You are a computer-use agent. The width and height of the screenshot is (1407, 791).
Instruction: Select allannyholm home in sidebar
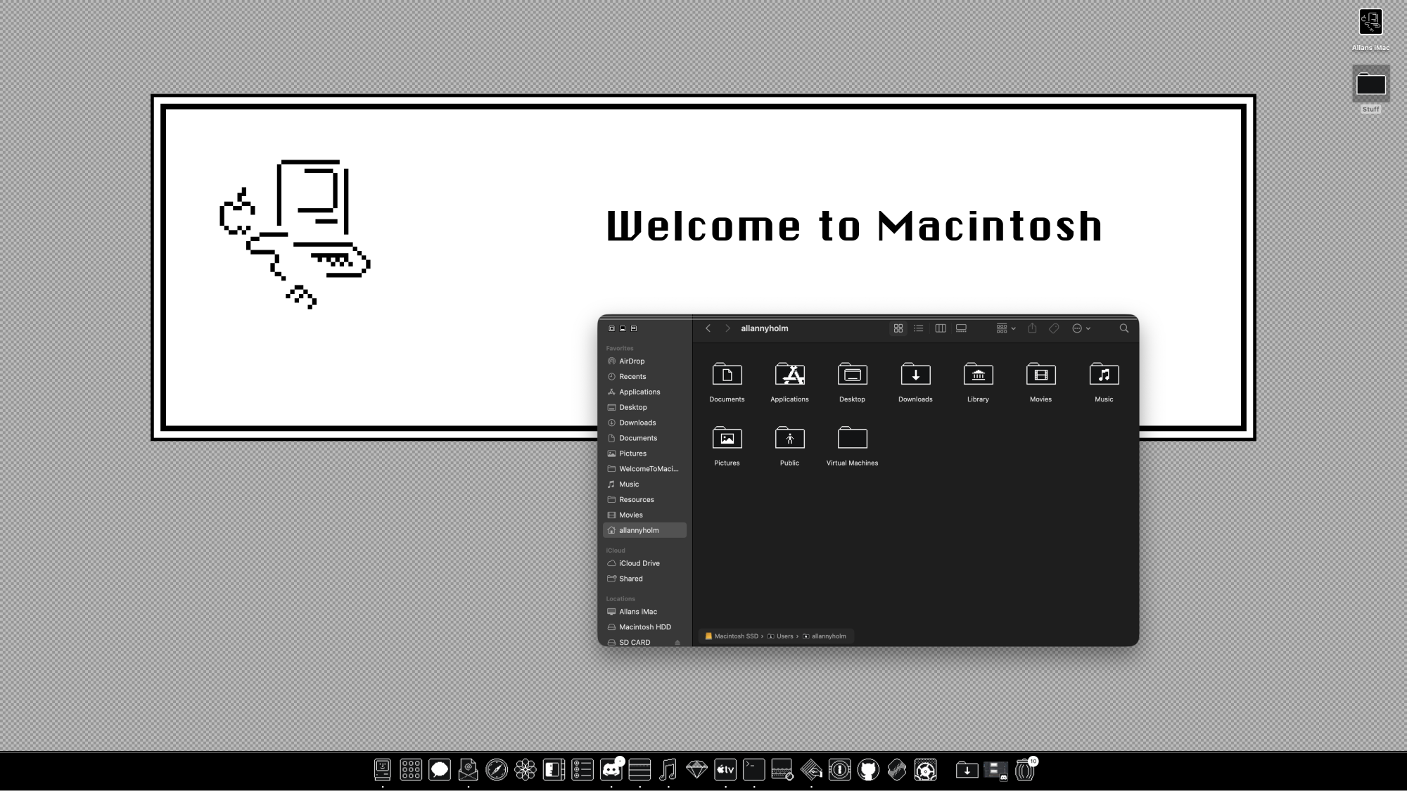coord(644,530)
